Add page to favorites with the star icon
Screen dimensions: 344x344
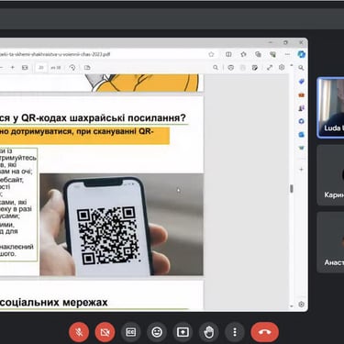211,54
